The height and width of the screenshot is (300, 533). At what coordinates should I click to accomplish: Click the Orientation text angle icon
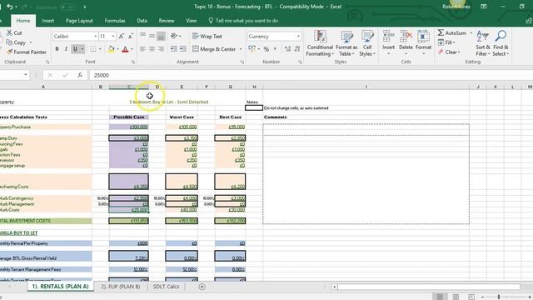(174, 36)
